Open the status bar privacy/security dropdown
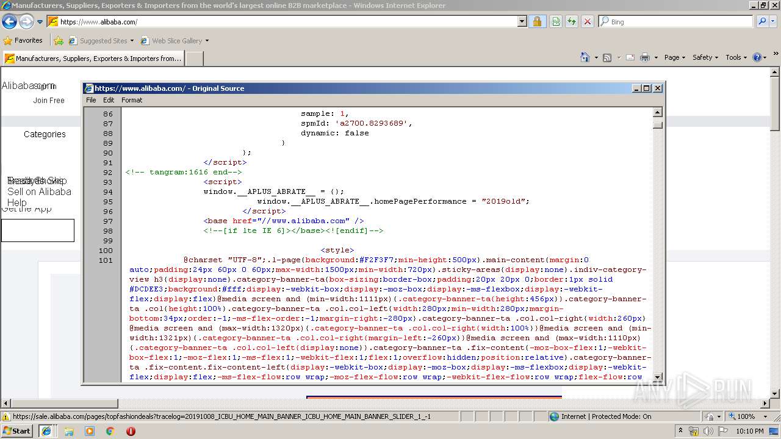The image size is (781, 439). [x=712, y=416]
